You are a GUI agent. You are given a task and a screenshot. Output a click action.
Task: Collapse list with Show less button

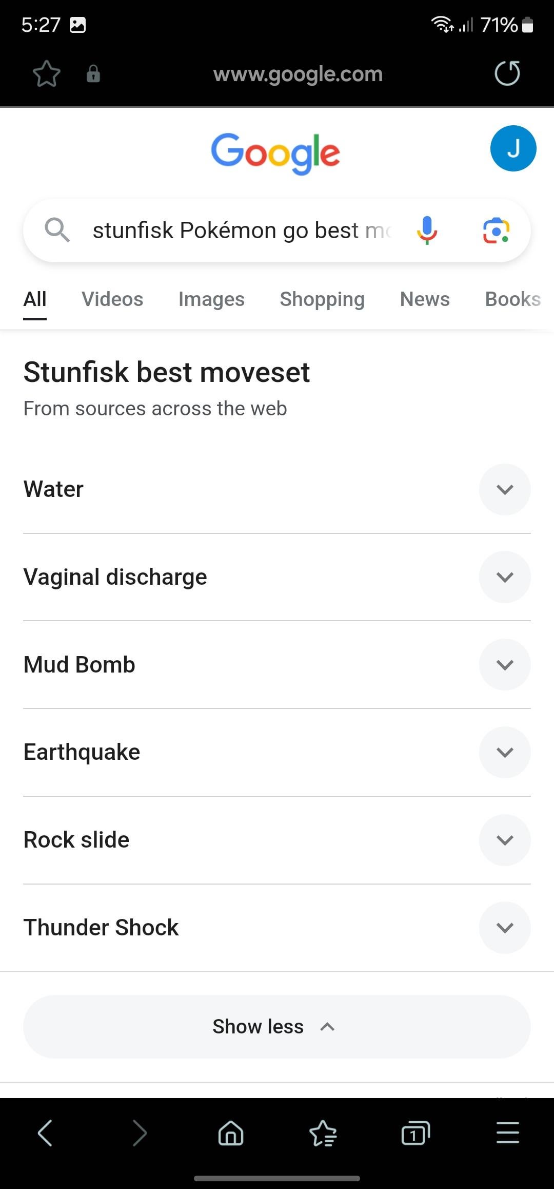click(x=277, y=1027)
